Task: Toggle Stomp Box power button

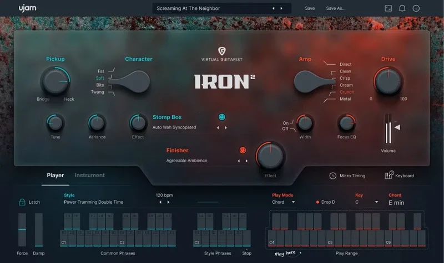Action: click(x=221, y=117)
